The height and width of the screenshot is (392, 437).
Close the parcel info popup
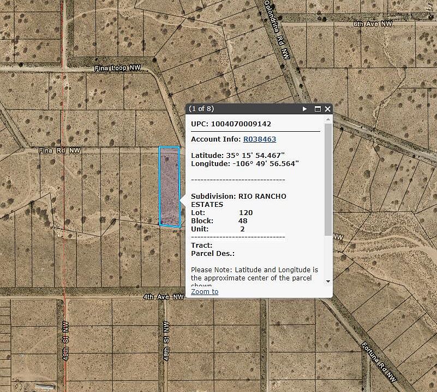pyautogui.click(x=327, y=109)
